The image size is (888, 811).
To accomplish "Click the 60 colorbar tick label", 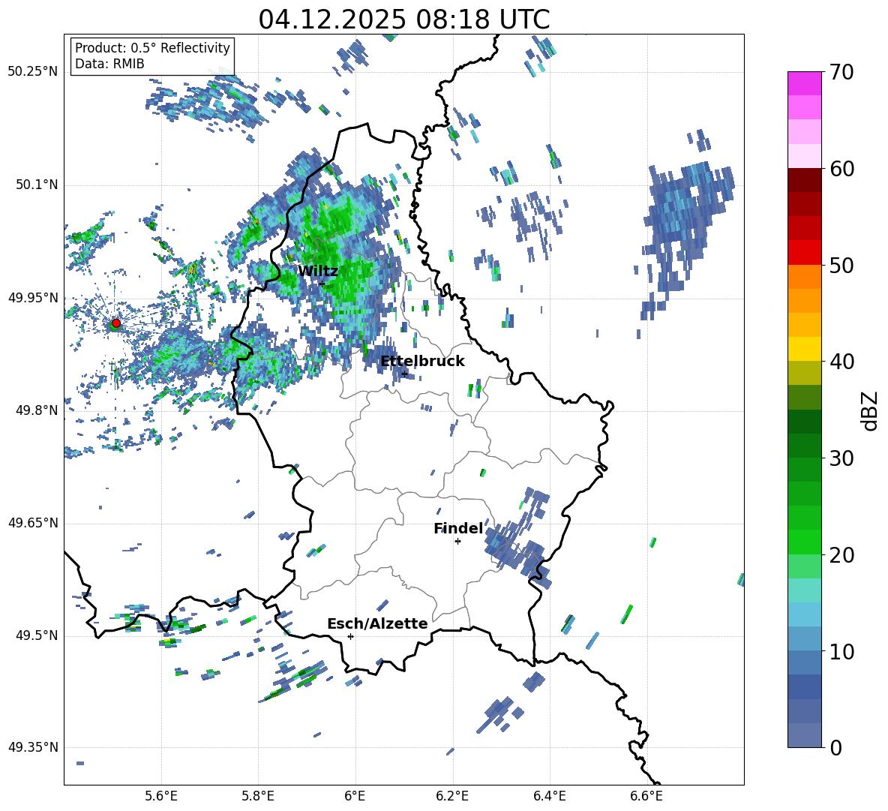I will 841,169.
